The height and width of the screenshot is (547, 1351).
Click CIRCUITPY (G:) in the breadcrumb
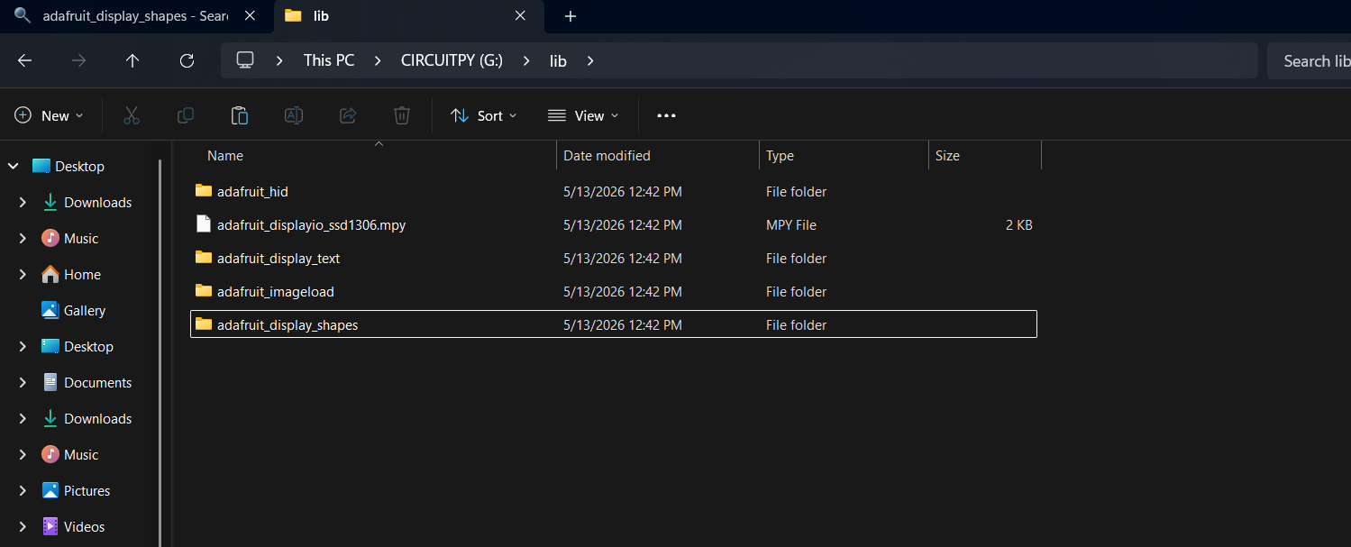pyautogui.click(x=452, y=60)
